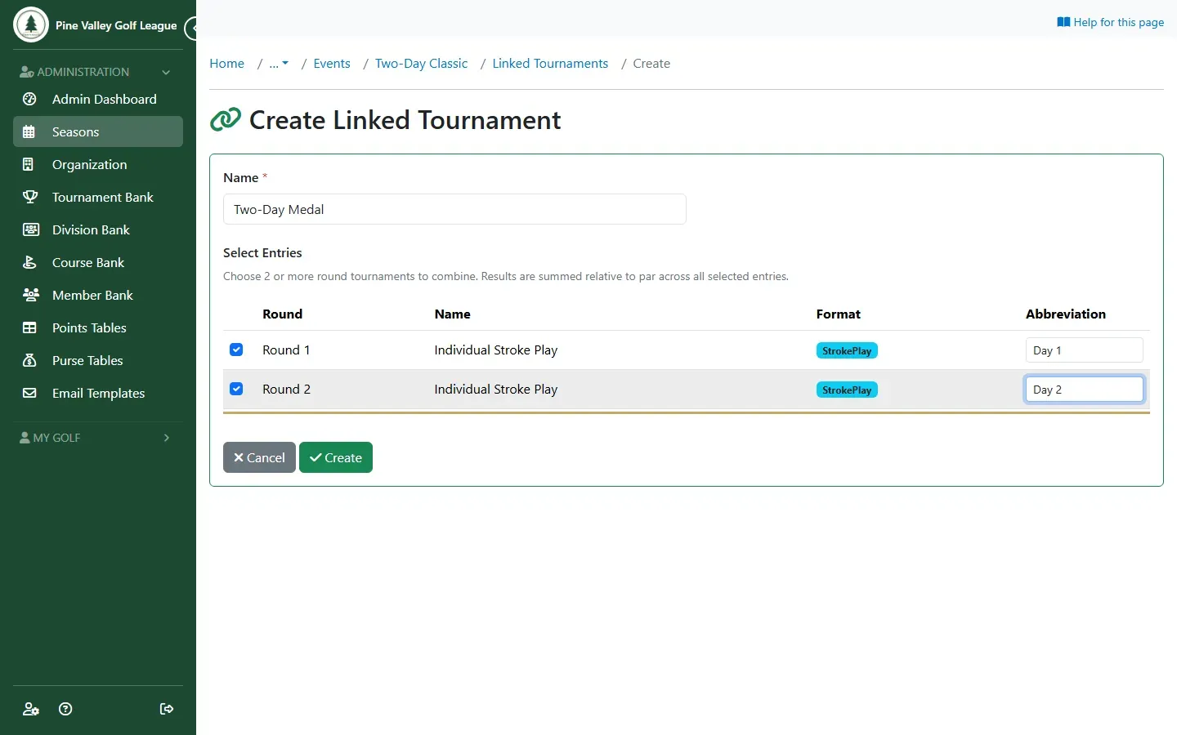Open the breadcrumb ellipsis dropdown
1177x735 pixels.
pos(279,64)
